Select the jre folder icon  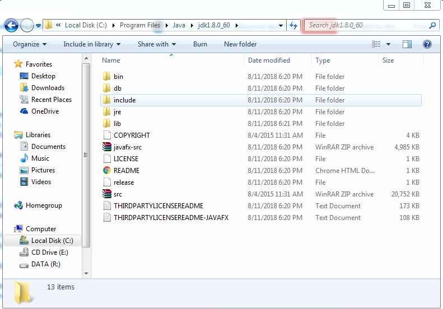pos(106,111)
